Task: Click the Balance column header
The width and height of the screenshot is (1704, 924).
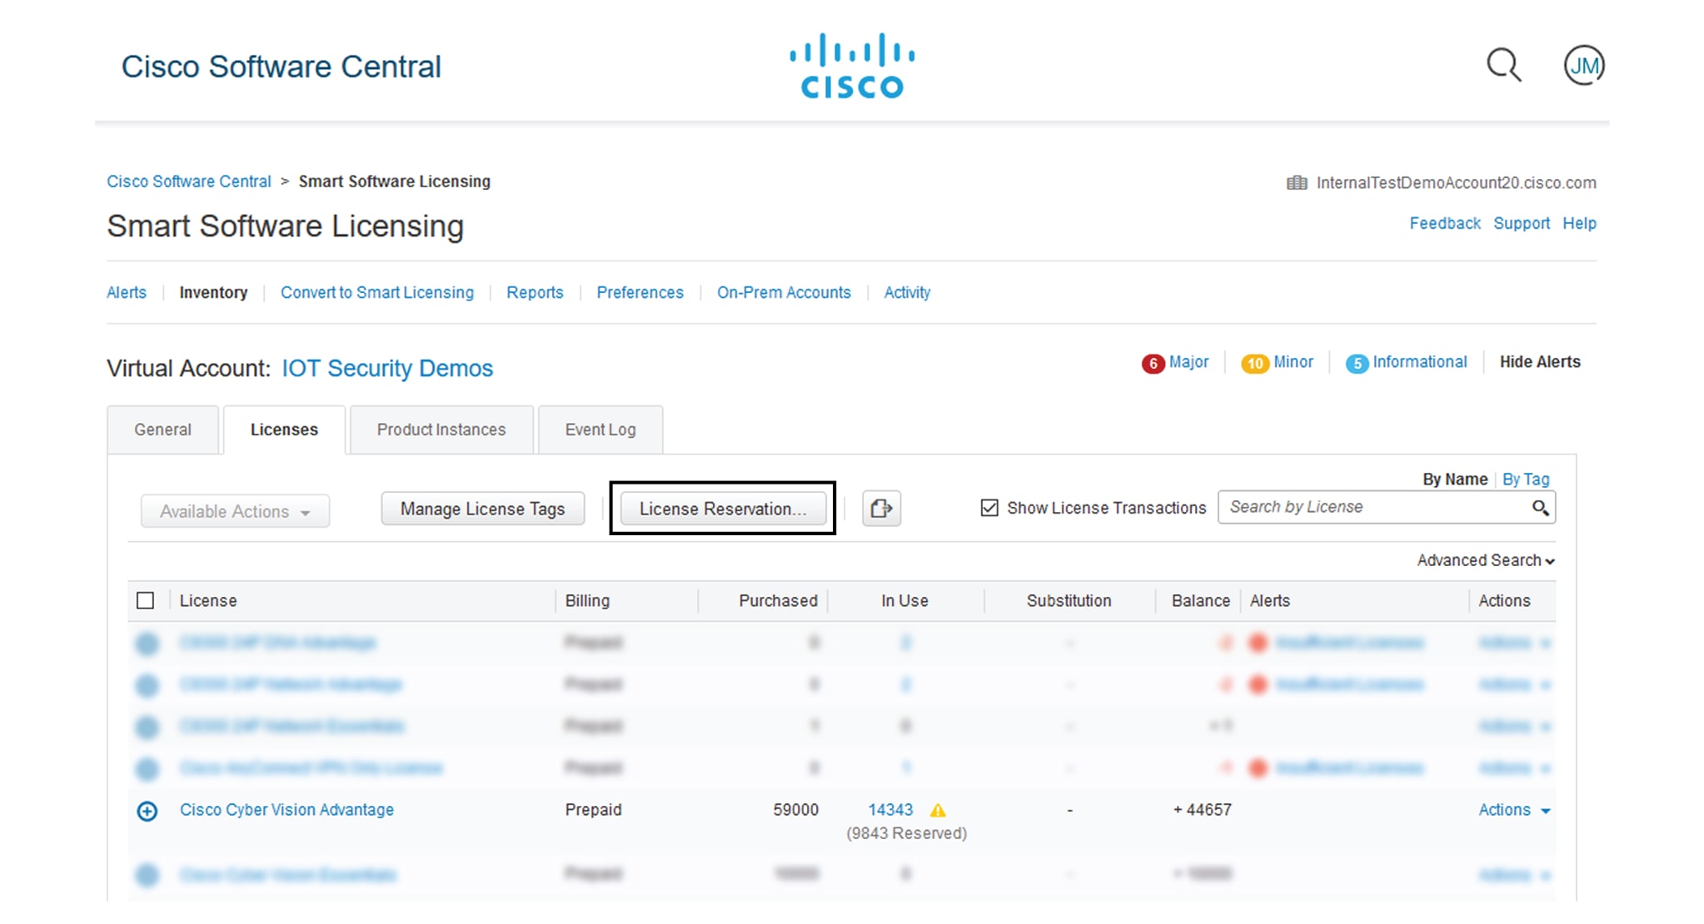Action: pyautogui.click(x=1200, y=601)
